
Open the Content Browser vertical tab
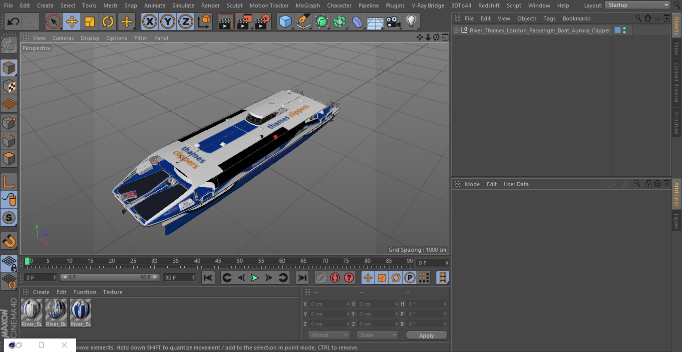tap(677, 82)
